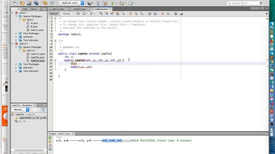Select LopCha.java in project tree
Image resolution: width=275 pixels, height=154 pixels.
point(37,57)
